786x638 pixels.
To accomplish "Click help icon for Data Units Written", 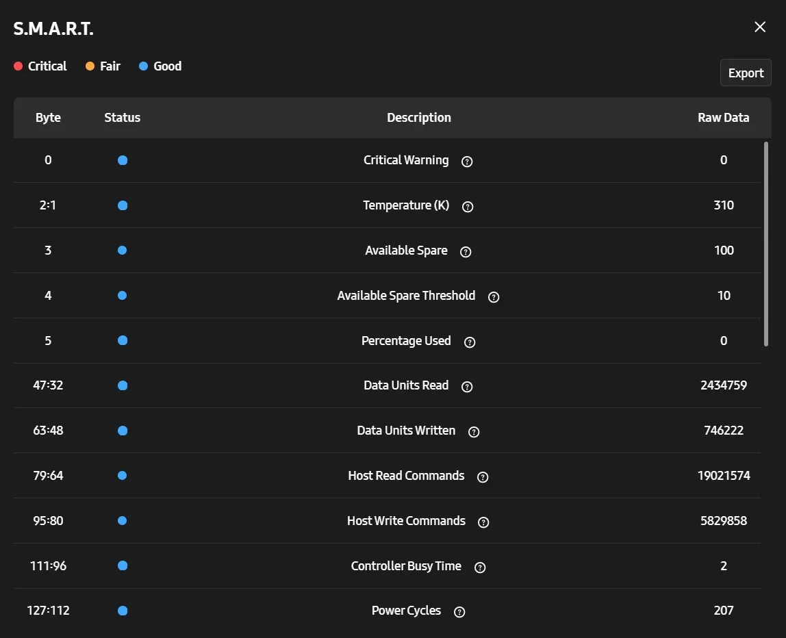I will 473,431.
